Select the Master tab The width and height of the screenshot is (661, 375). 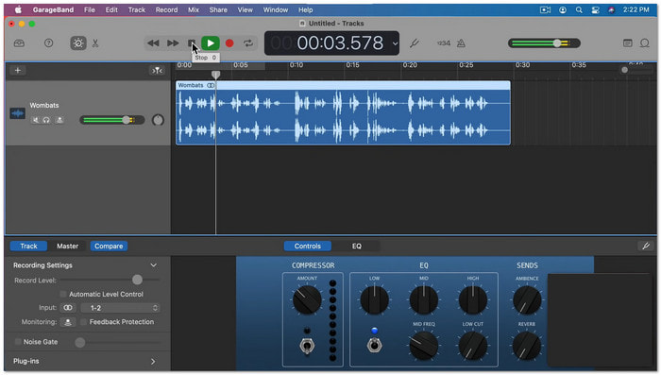click(67, 246)
